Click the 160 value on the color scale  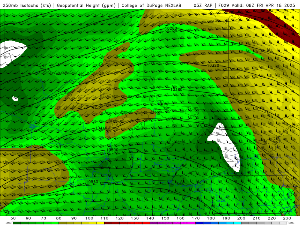tap(180, 218)
